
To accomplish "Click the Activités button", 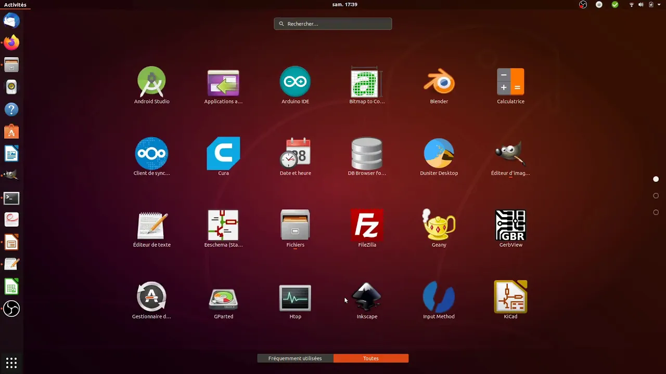I will [15, 5].
